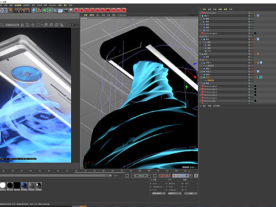Toggle third orange key mode button
276x207 pixels.
coord(182,175)
